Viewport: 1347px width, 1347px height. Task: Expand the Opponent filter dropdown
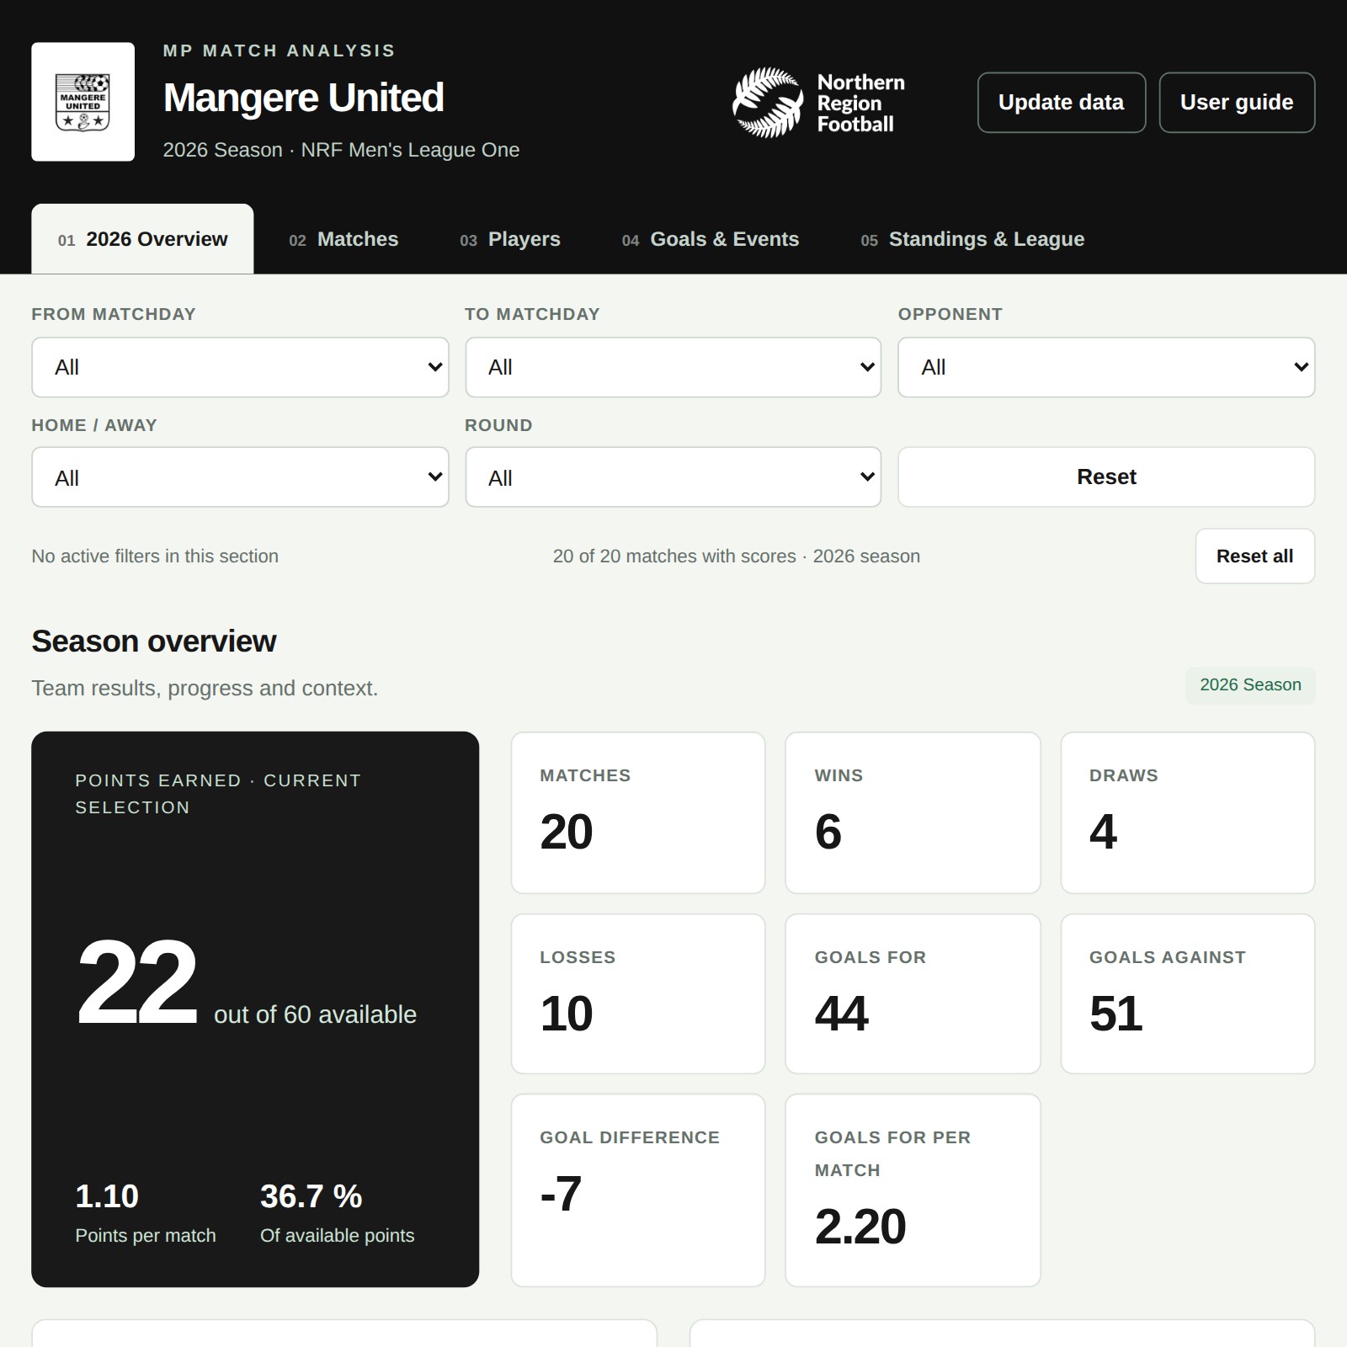[1106, 367]
